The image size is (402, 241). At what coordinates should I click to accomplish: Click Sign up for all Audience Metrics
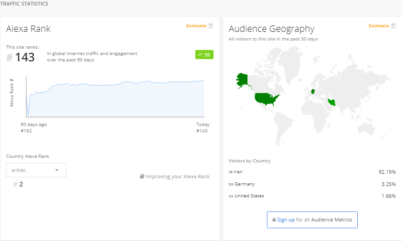tap(312, 220)
